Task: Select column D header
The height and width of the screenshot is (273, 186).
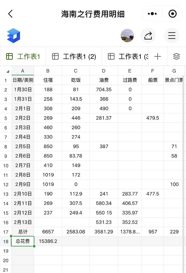Action: (104, 71)
